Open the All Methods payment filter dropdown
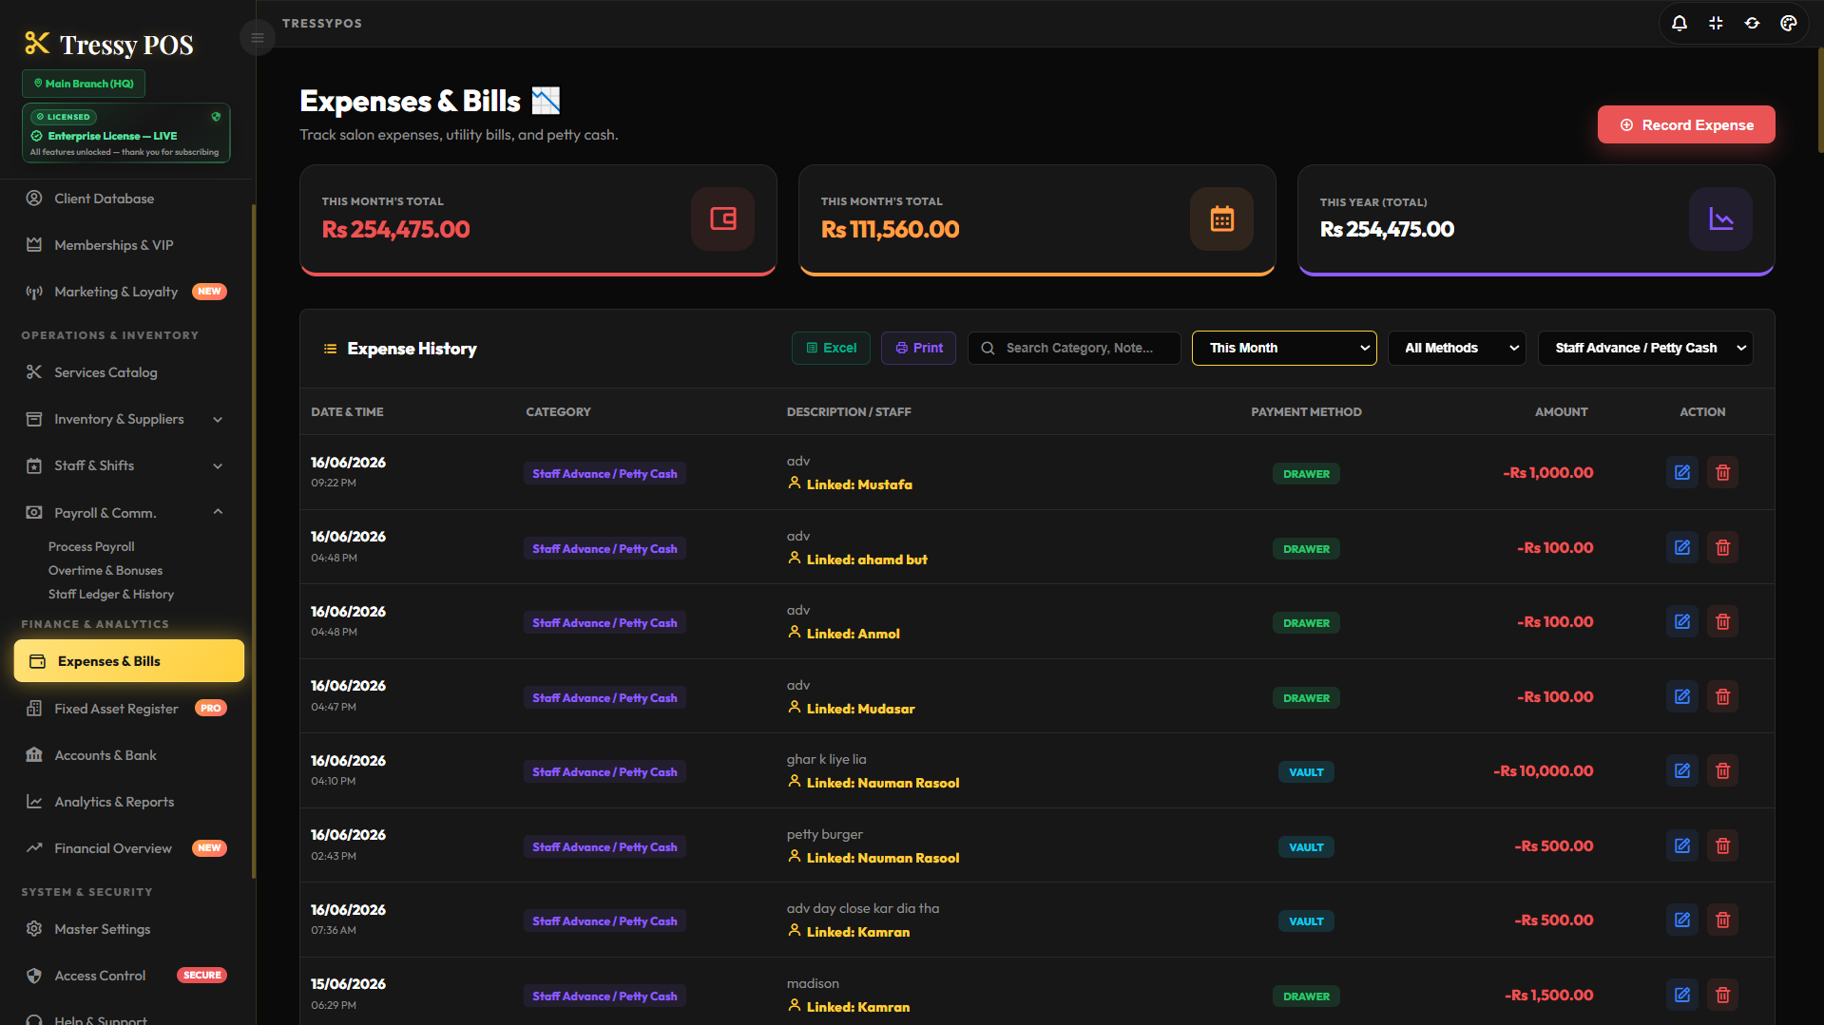Screen dimensions: 1824x1025 (1456, 348)
